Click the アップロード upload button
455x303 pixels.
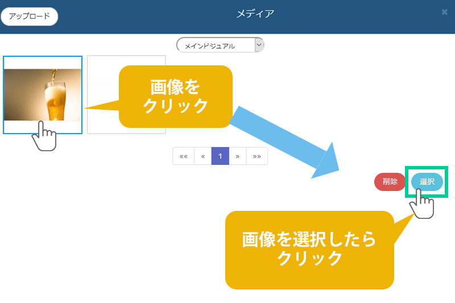(30, 16)
